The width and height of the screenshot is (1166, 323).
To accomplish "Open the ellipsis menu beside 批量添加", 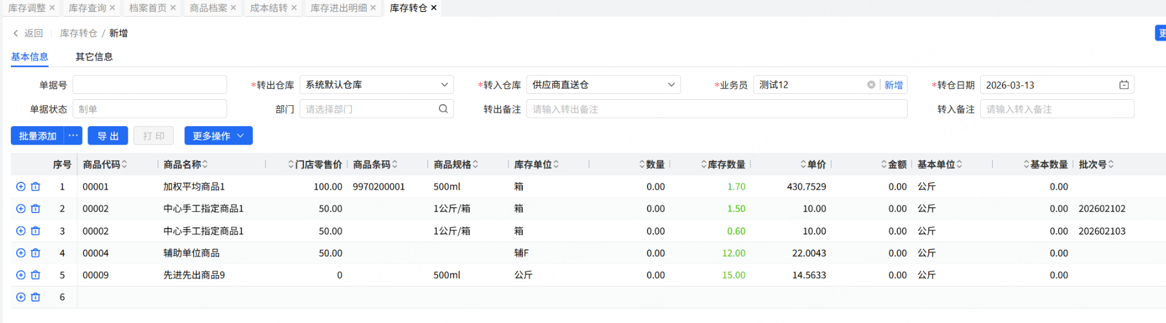I will [73, 136].
